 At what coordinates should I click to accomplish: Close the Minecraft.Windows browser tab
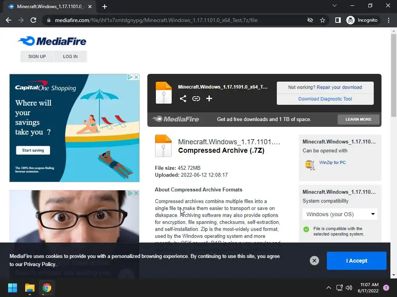point(90,7)
